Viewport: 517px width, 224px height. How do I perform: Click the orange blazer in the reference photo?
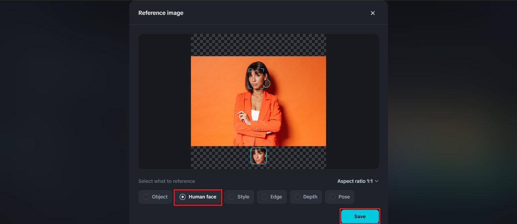[258, 121]
